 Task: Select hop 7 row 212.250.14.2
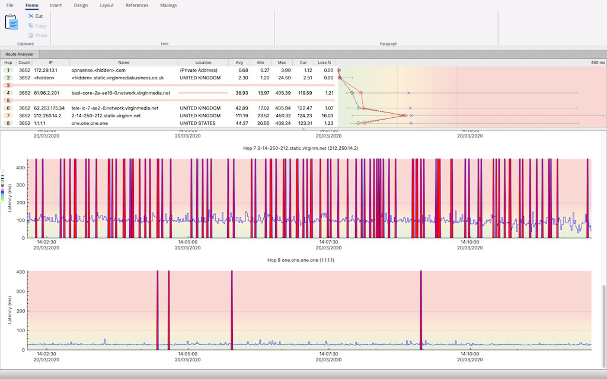(168, 115)
